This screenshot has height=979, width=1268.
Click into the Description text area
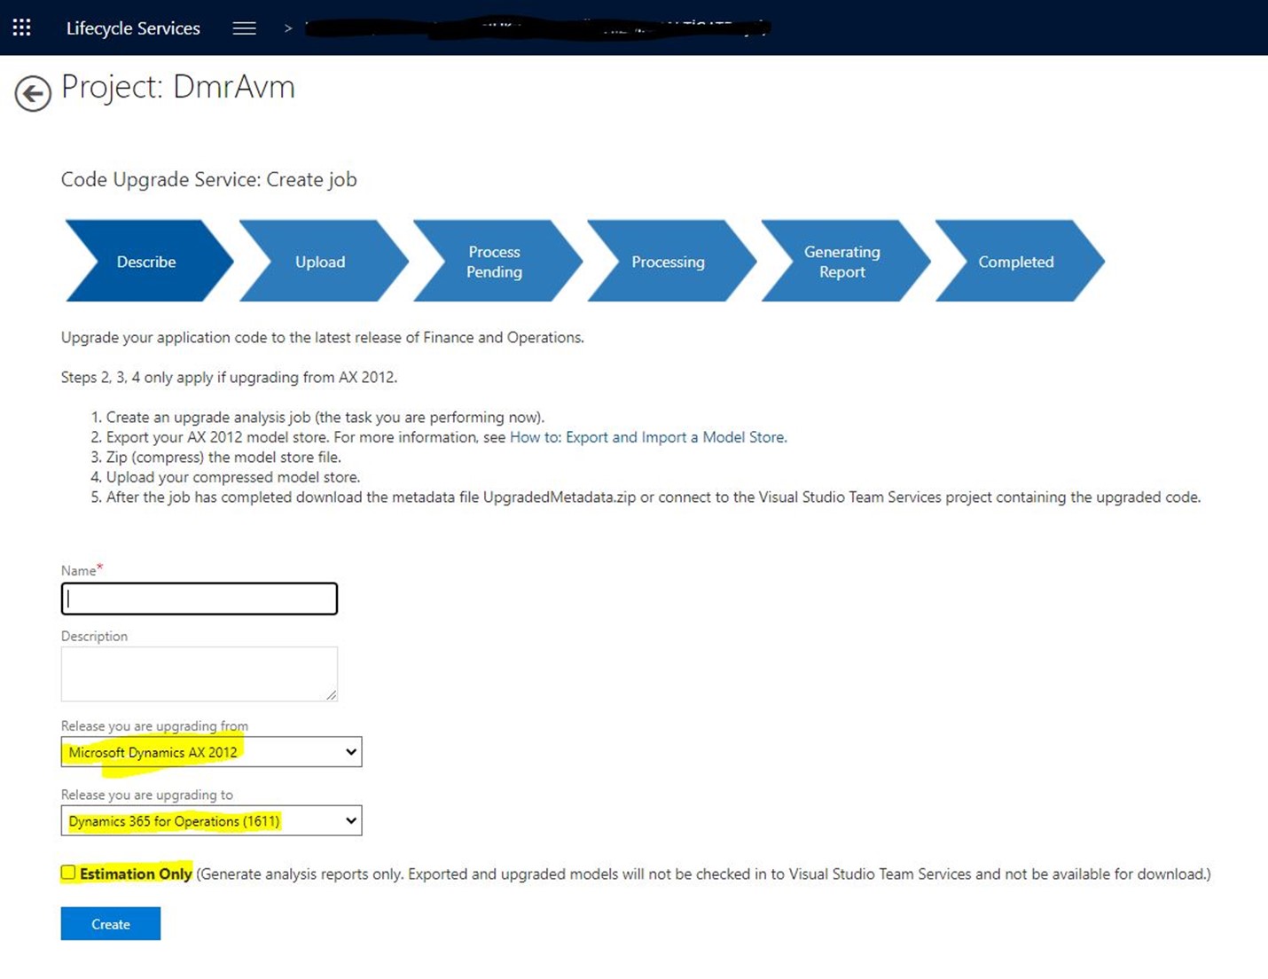coord(200,674)
